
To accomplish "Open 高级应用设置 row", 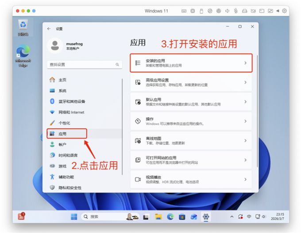I will tap(191, 82).
